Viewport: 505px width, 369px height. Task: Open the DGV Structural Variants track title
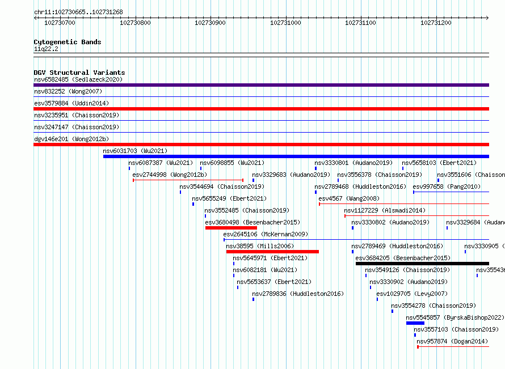(x=79, y=73)
